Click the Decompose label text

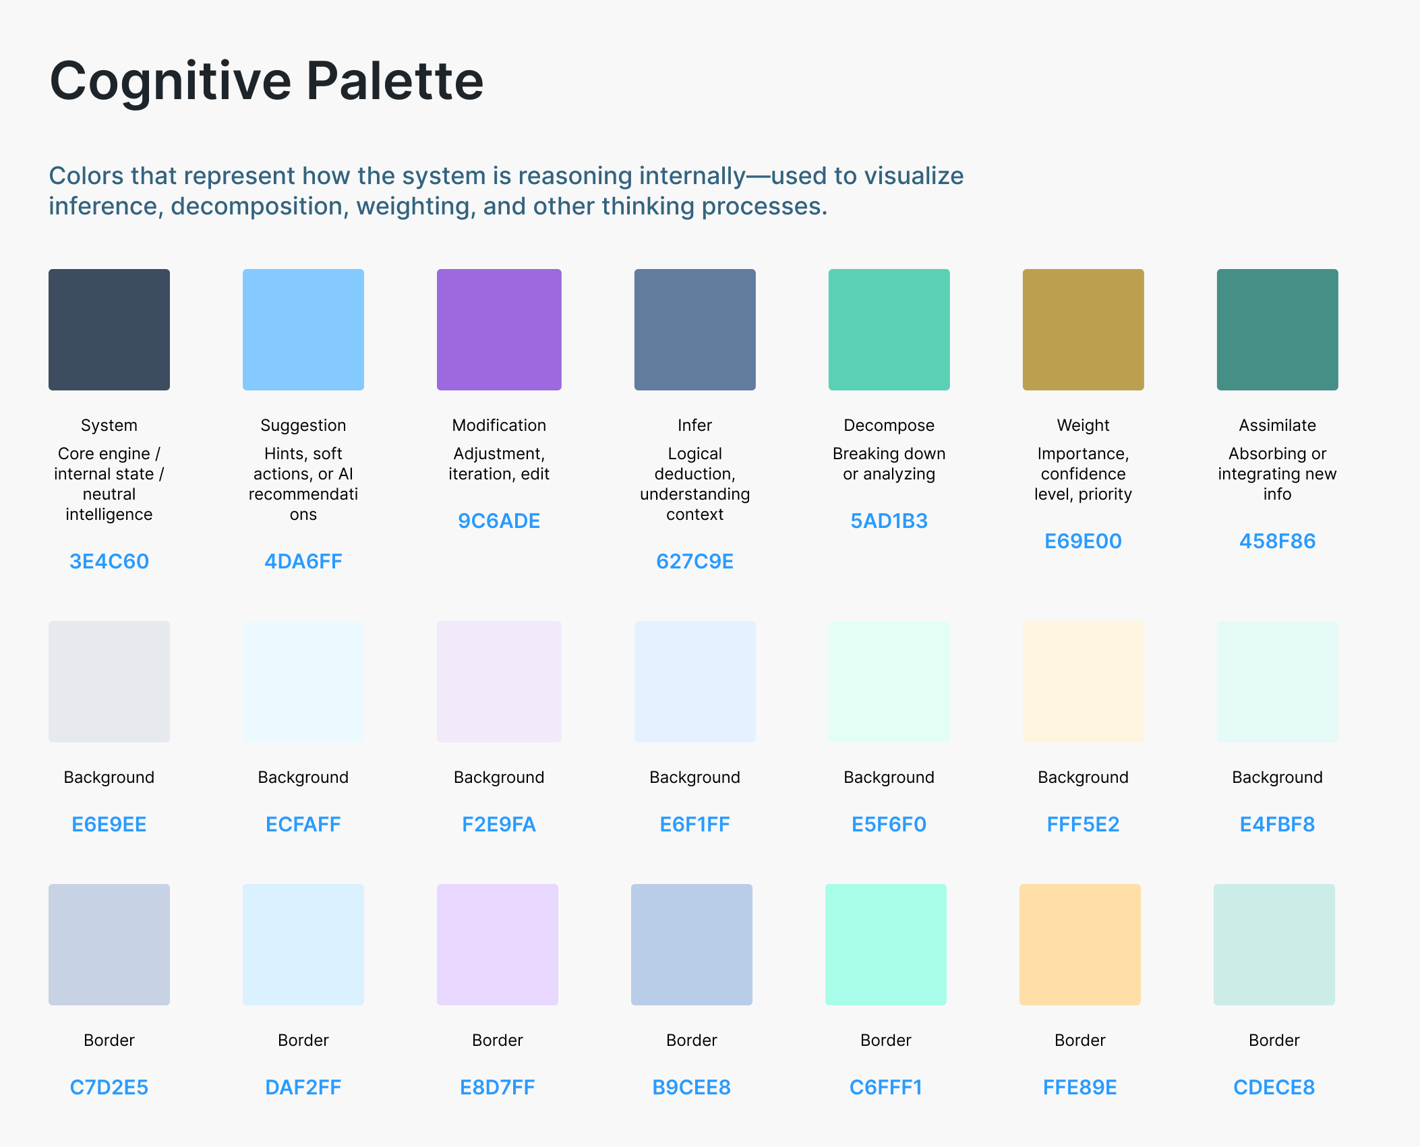pos(889,425)
